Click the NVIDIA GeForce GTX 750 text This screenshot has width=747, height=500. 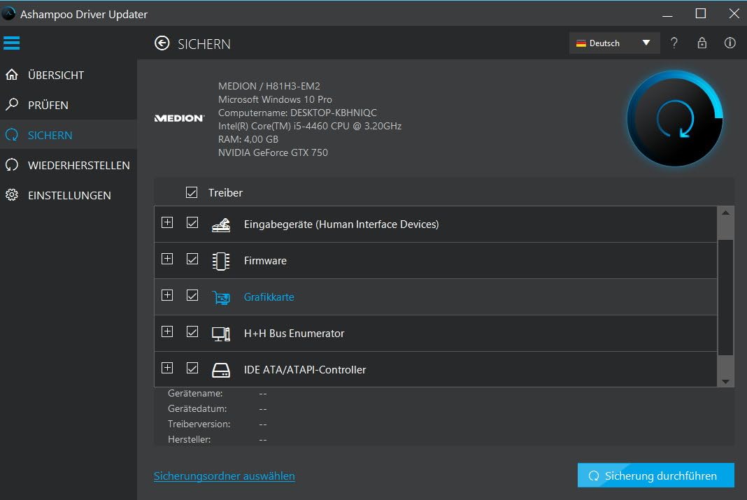pos(273,153)
